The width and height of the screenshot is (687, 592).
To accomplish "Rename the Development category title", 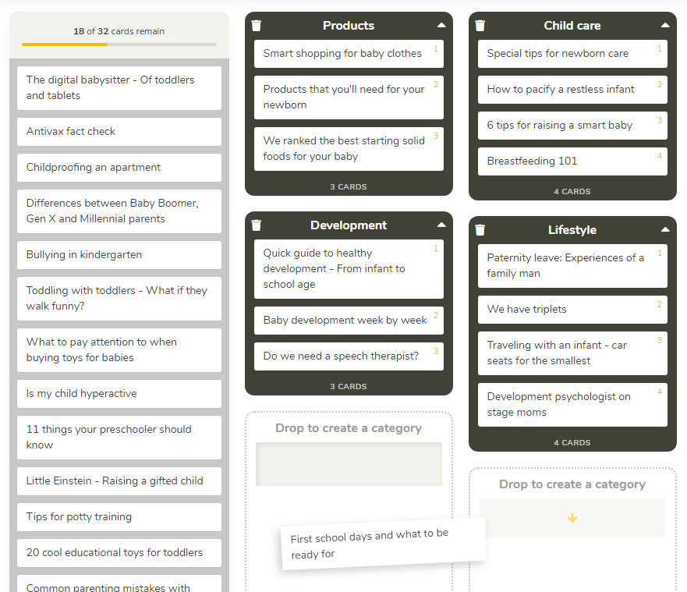I will (349, 225).
